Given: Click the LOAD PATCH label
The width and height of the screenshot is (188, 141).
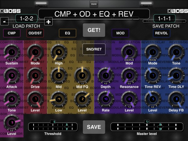Looking at the screenshot, I should (x=26, y=26).
